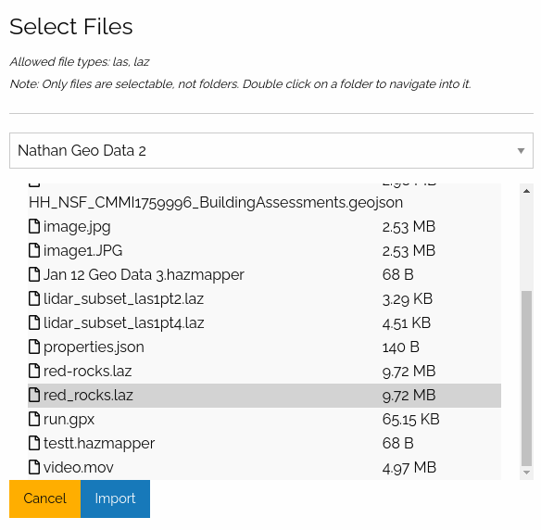Click the file icon beside image.jpg
This screenshot has height=530, width=541.
(x=33, y=226)
